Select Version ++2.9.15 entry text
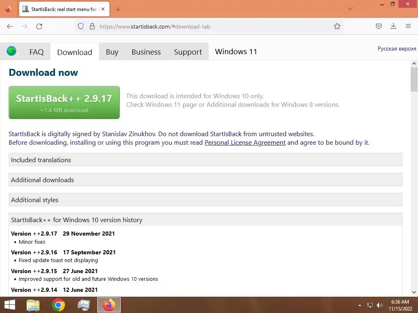418x313 pixels. click(54, 271)
